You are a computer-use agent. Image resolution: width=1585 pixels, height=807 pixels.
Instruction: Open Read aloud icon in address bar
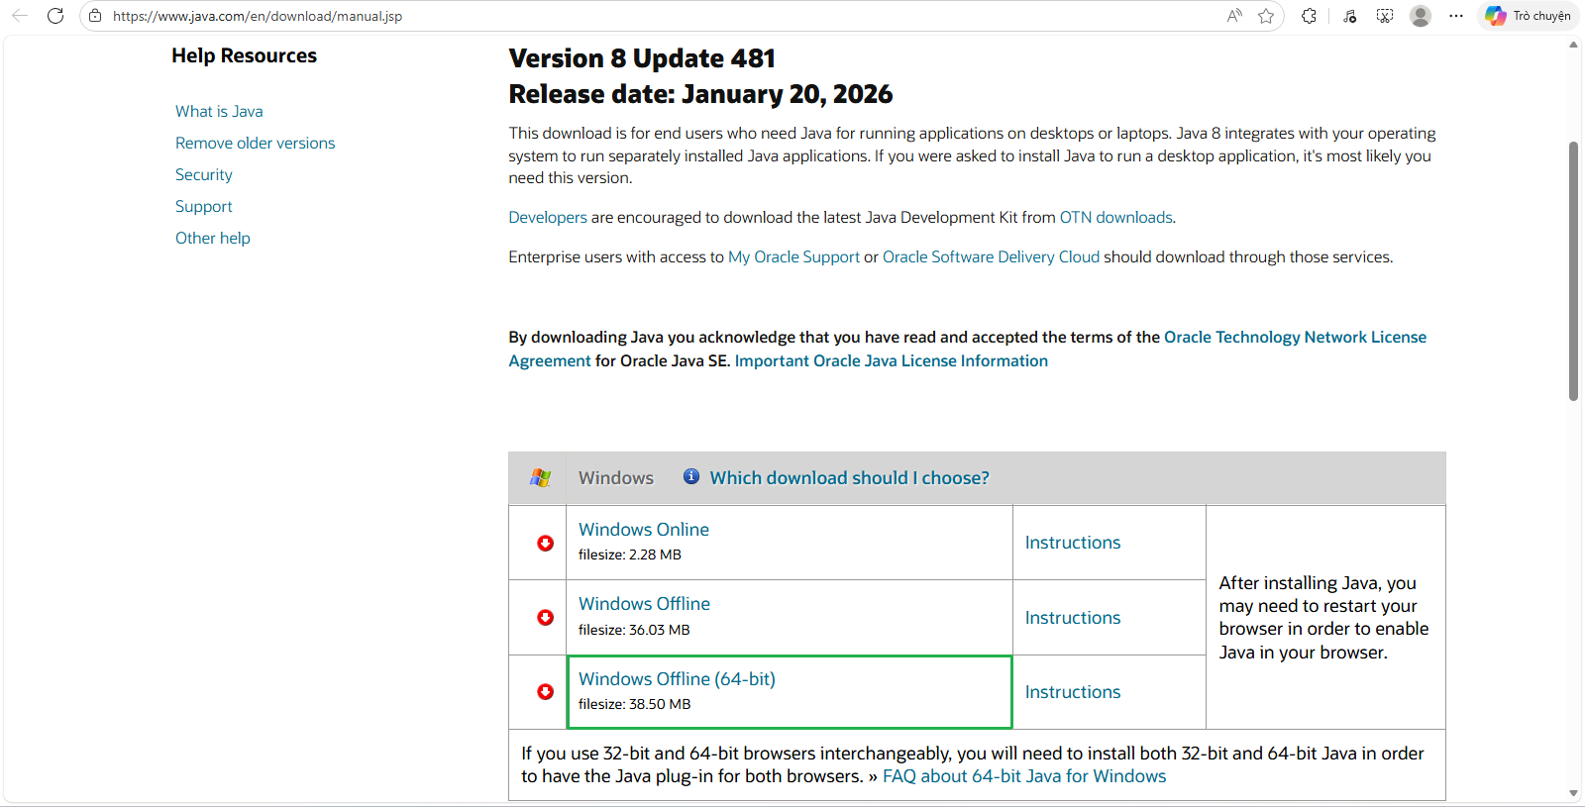pyautogui.click(x=1234, y=16)
